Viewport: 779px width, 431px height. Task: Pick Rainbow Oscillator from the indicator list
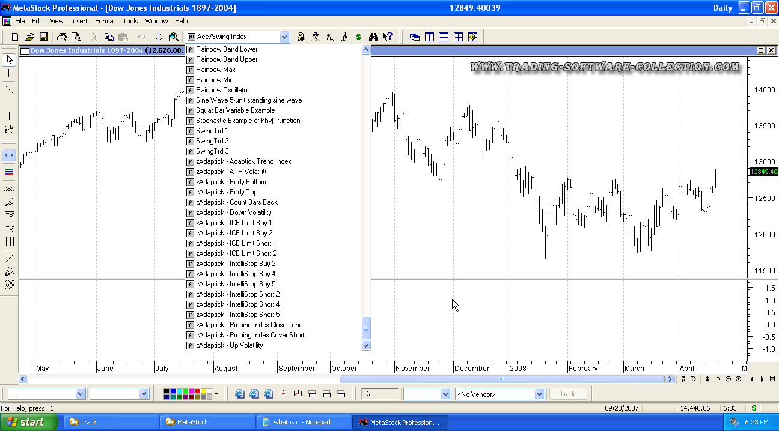tap(222, 90)
